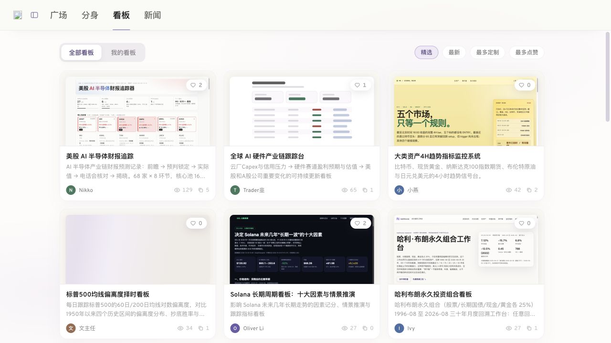This screenshot has width=611, height=343.
Task: Like the 标普500均线偏离度择时看板 card
Action: coord(196,223)
